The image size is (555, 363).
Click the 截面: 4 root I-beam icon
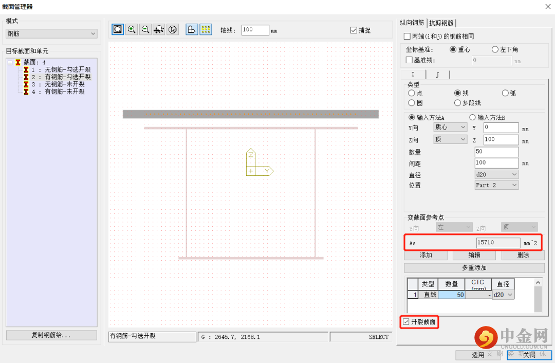(18, 62)
